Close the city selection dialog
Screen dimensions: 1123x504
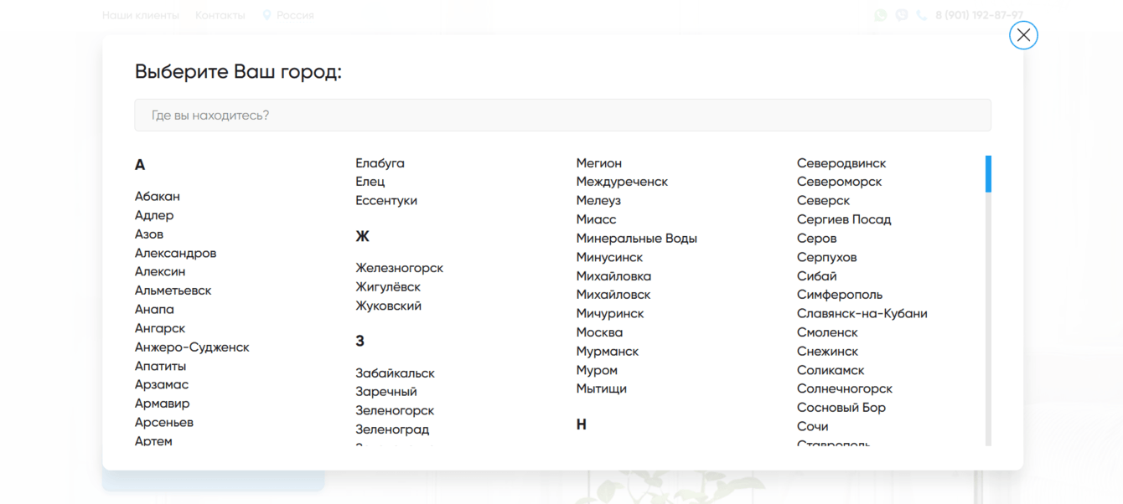pos(1023,35)
